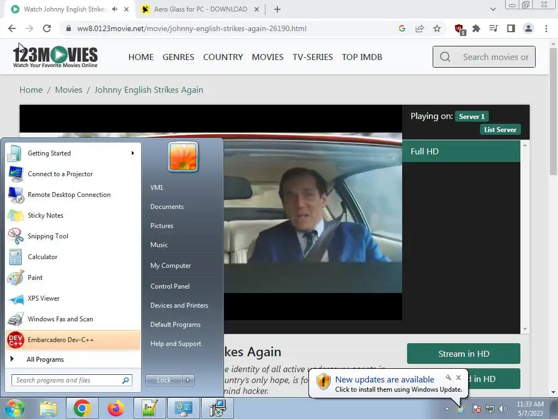Image resolution: width=558 pixels, height=419 pixels.
Task: Go to TV-SERIES section
Action: pos(313,57)
